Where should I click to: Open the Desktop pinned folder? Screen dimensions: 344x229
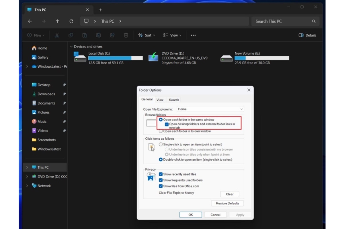(41, 85)
